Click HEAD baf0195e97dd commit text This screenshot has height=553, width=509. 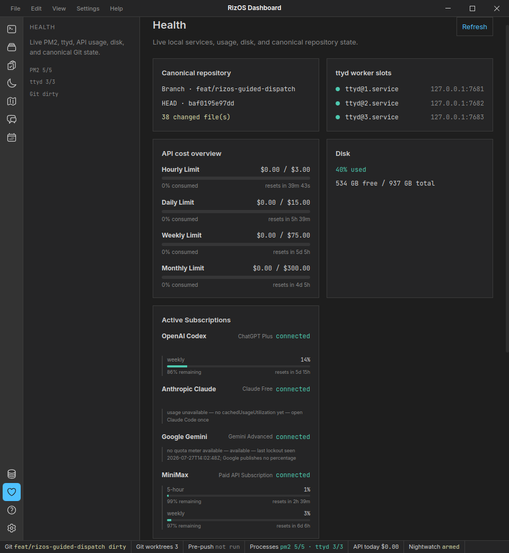pyautogui.click(x=198, y=103)
